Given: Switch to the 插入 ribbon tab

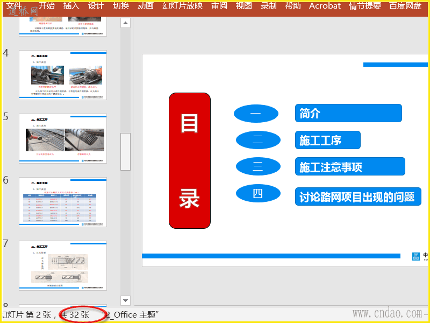Looking at the screenshot, I should [71, 5].
